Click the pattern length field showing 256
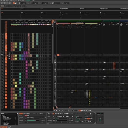 tap(55, 21)
